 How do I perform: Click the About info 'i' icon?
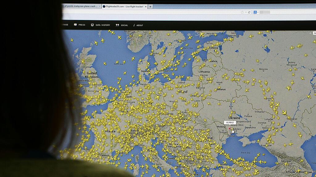134,25
